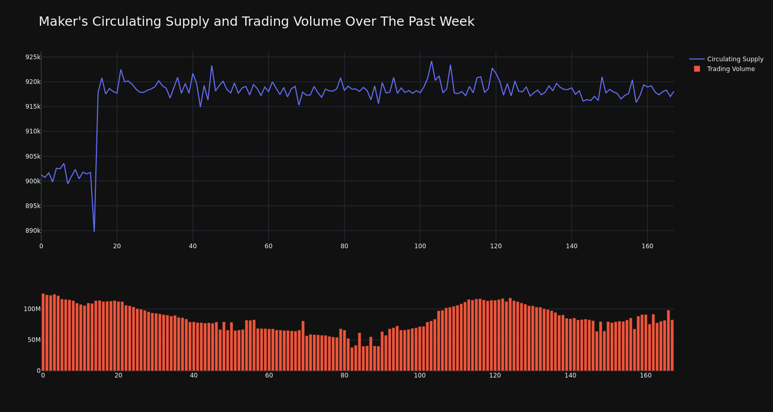Image resolution: width=773 pixels, height=412 pixels.
Task: Click the supply line peak near hour 103
Action: [x=431, y=61]
